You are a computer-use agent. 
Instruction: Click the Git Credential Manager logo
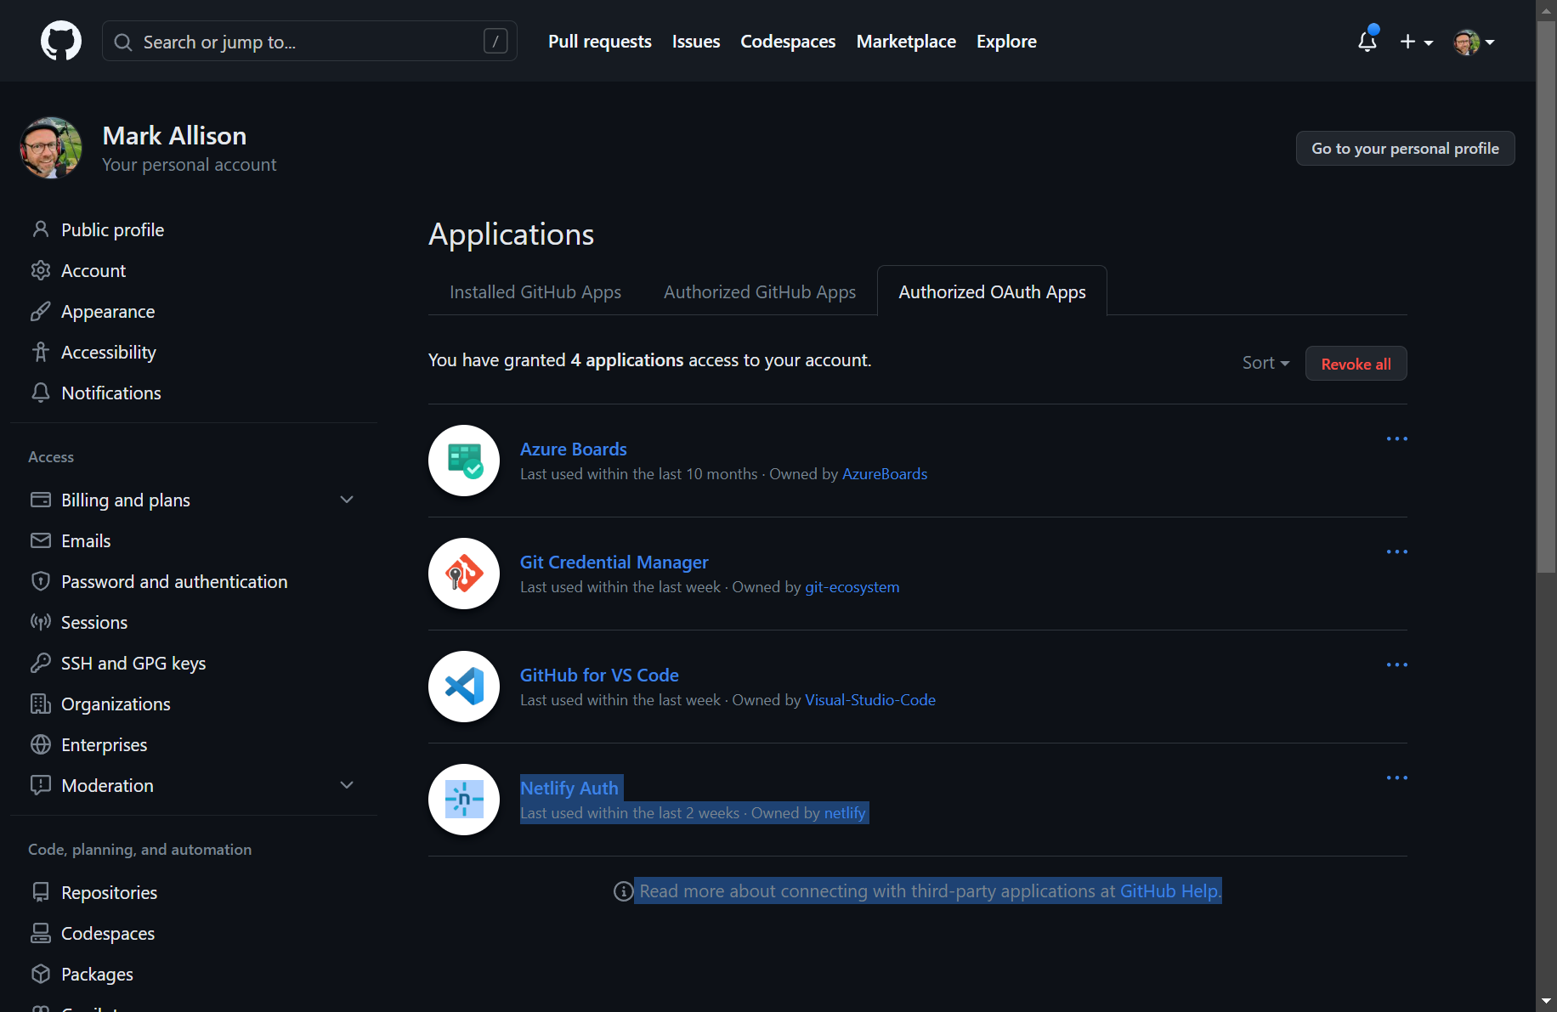[464, 574]
